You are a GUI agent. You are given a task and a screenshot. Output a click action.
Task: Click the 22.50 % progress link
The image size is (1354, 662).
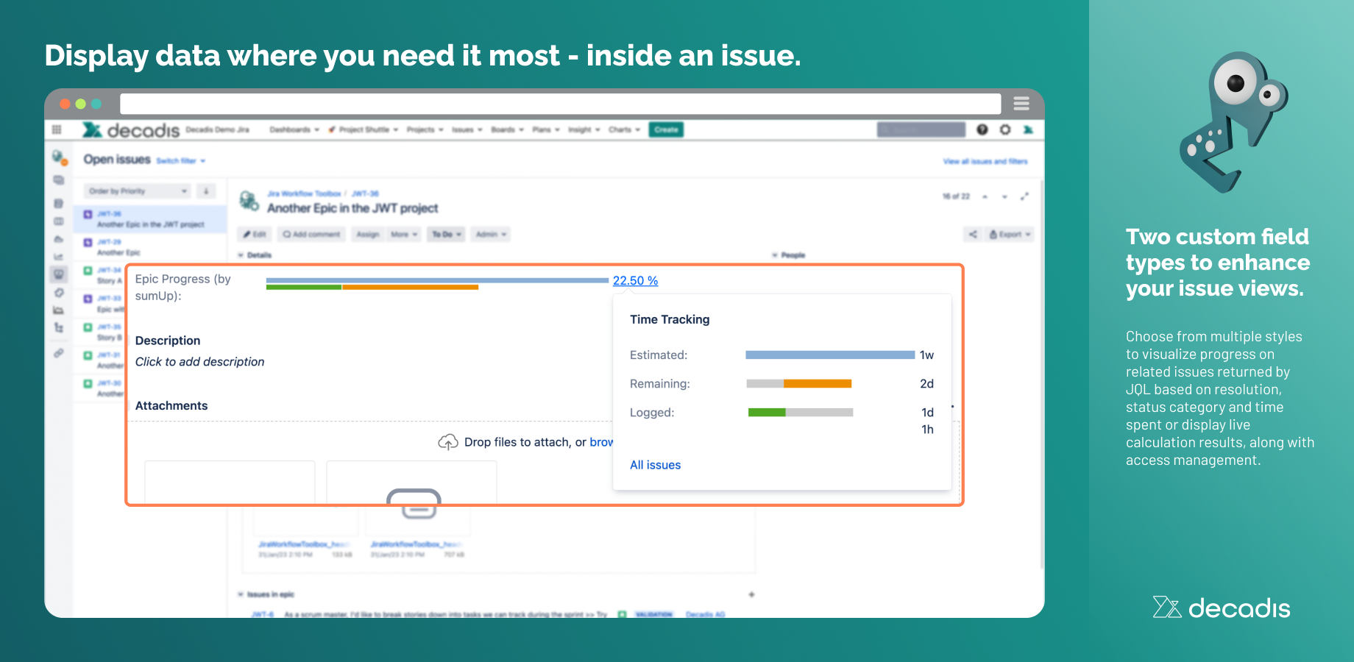[x=636, y=281]
